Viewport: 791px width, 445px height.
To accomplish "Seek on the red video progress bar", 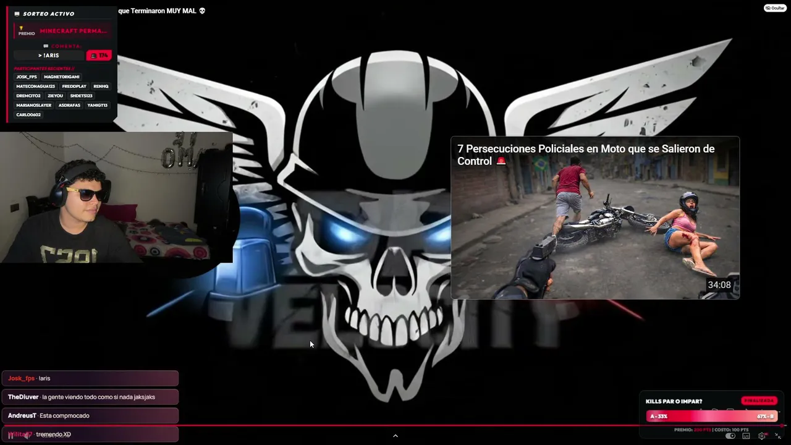I will coord(395,425).
